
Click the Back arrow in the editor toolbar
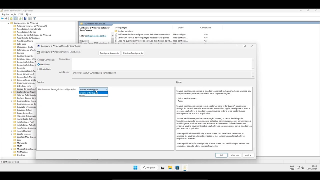pyautogui.click(x=2, y=18)
